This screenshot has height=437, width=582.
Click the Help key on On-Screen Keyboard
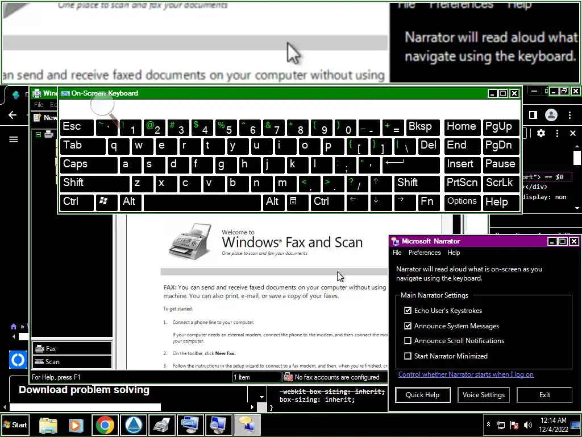pyautogui.click(x=501, y=202)
